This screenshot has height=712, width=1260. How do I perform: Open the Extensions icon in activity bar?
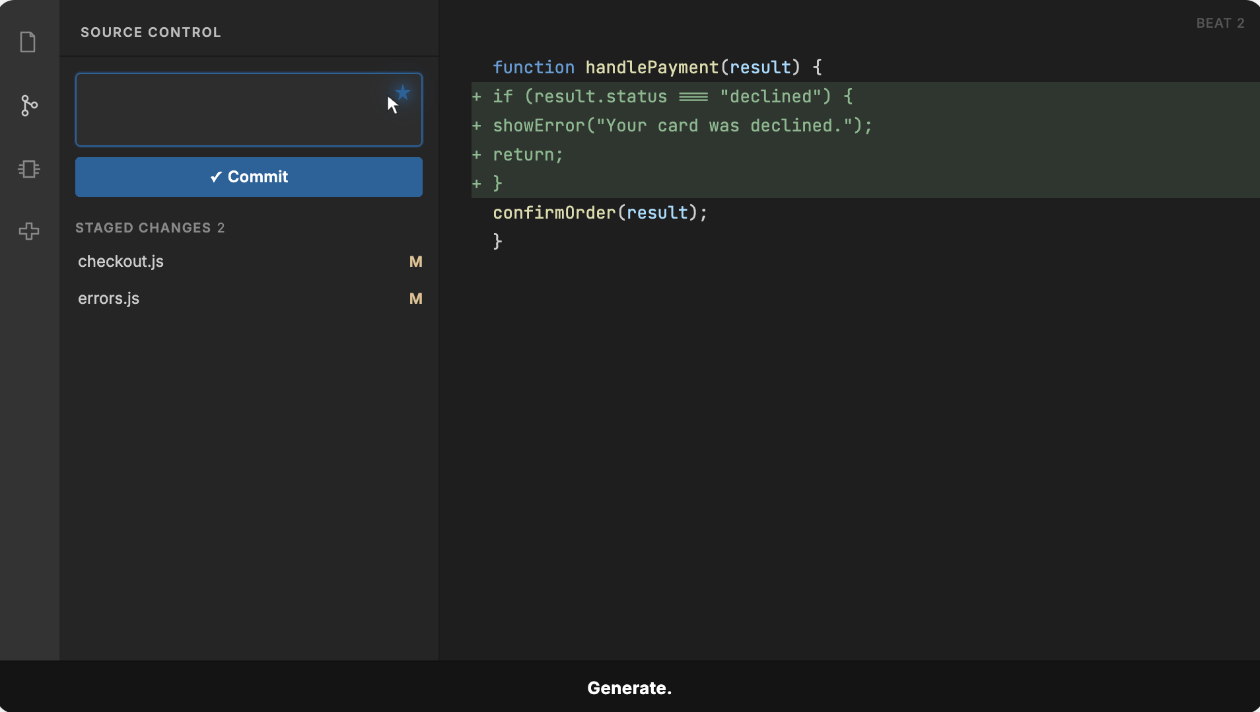[x=29, y=231]
